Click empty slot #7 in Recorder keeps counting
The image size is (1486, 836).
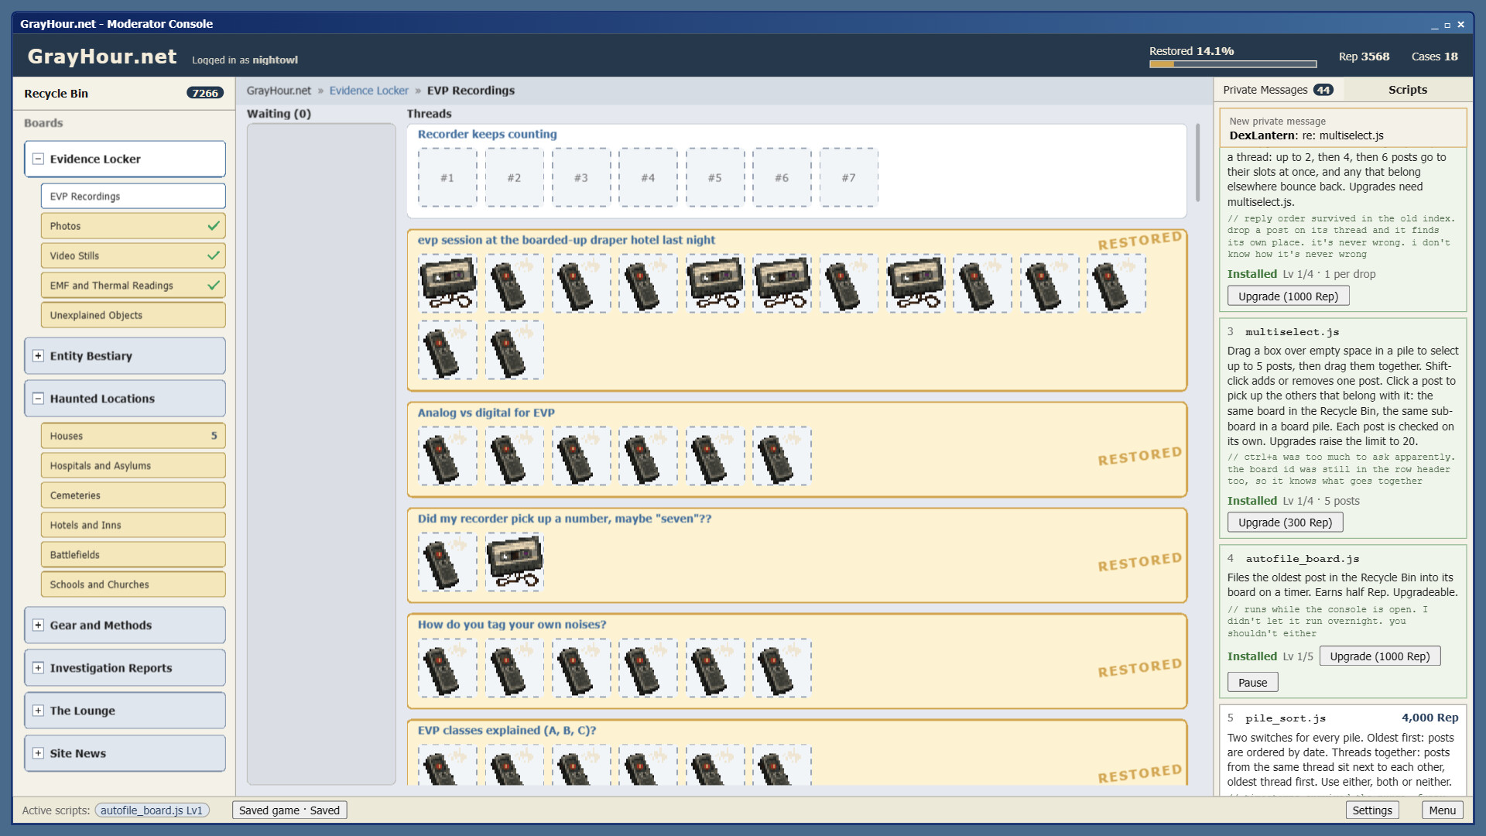click(x=849, y=177)
